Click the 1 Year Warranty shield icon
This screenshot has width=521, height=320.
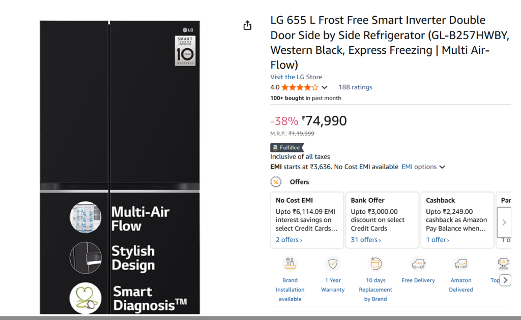(x=333, y=264)
